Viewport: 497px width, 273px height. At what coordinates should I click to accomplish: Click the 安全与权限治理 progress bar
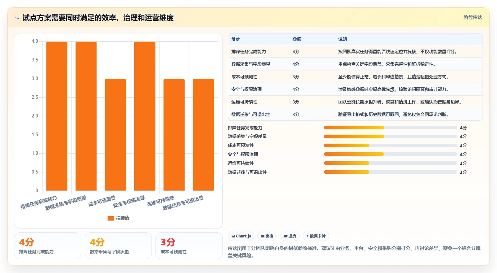(x=390, y=154)
